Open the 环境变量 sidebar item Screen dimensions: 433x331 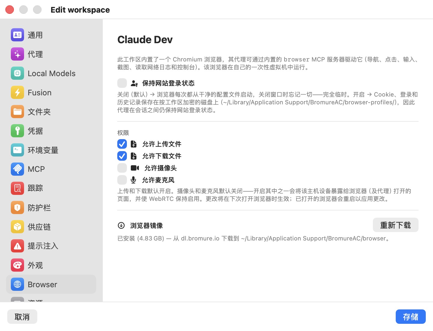pyautogui.click(x=51, y=150)
